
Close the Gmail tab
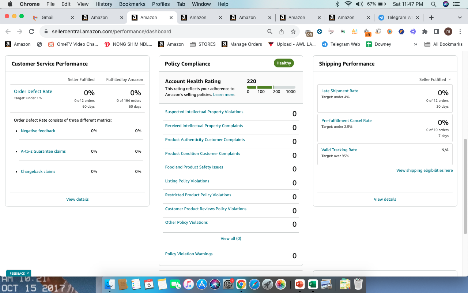[x=72, y=18]
